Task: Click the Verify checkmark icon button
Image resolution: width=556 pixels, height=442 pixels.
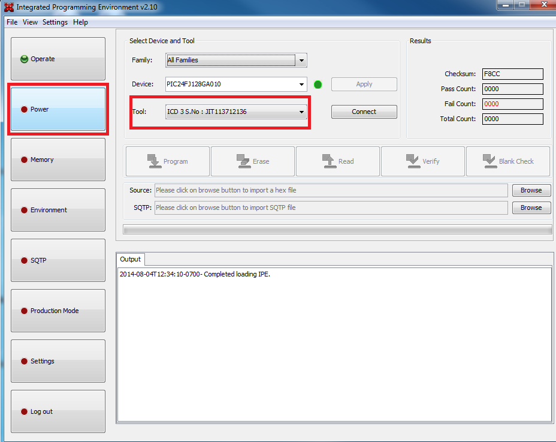Action: point(422,161)
